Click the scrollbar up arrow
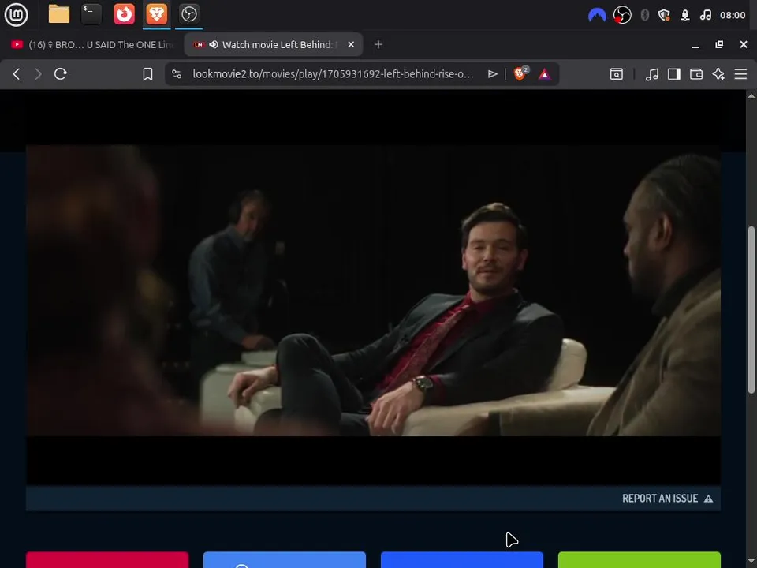757x568 pixels. pyautogui.click(x=751, y=95)
